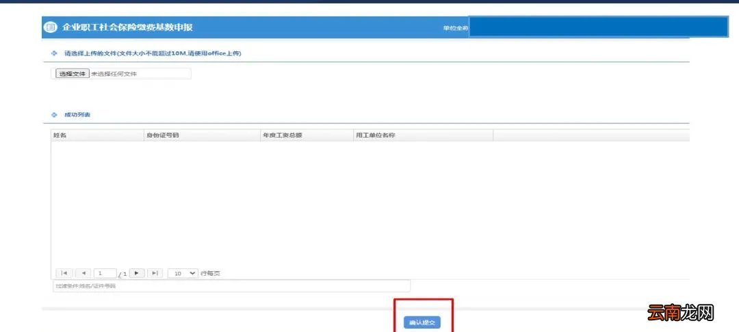Click the 未选择任何文件 file name text

pos(114,74)
